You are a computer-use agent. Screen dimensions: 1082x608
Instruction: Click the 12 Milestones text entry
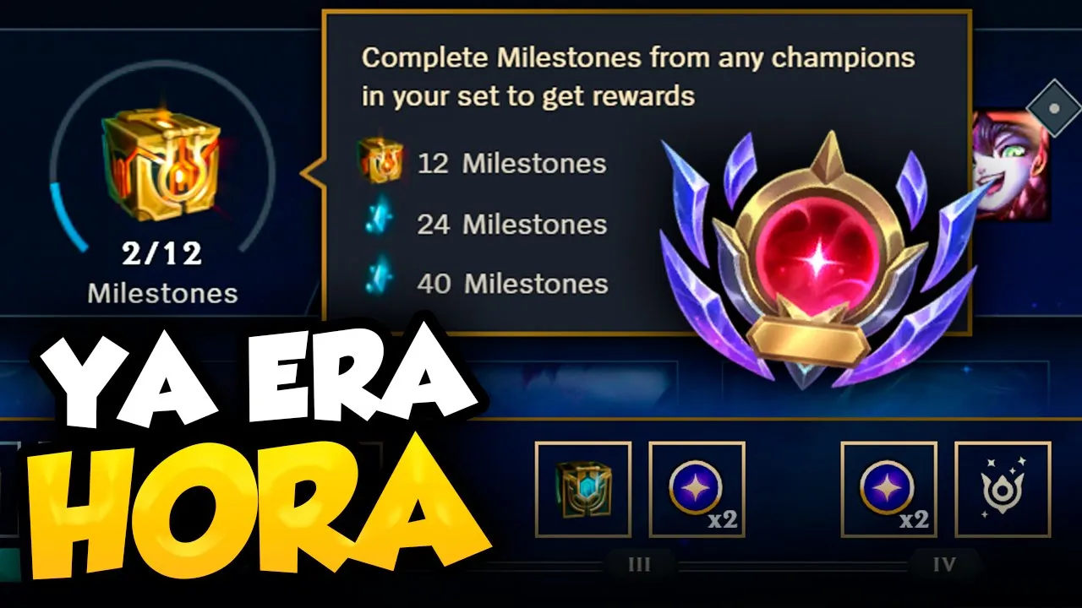(x=512, y=163)
